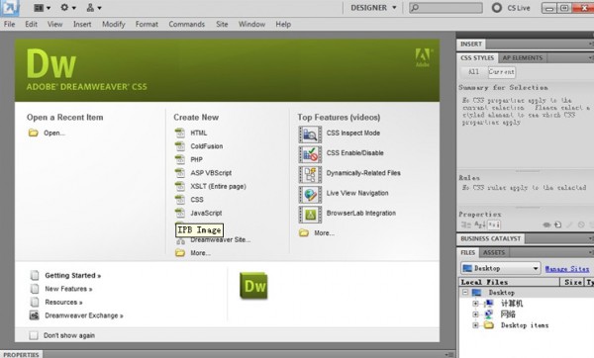Click the ASP VBScript document icon
The height and width of the screenshot is (358, 594).
180,172
